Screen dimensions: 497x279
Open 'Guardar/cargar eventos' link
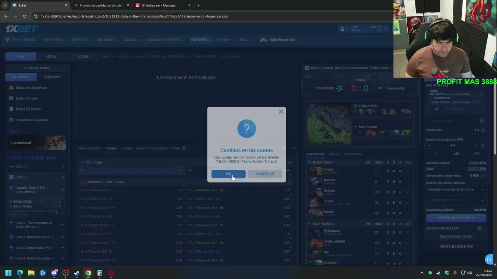pyautogui.click(x=456, y=236)
